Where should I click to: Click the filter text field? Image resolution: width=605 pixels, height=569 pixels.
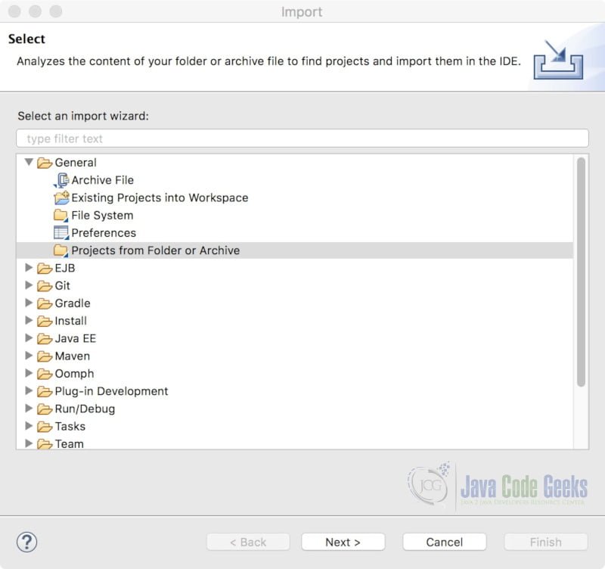pyautogui.click(x=302, y=138)
